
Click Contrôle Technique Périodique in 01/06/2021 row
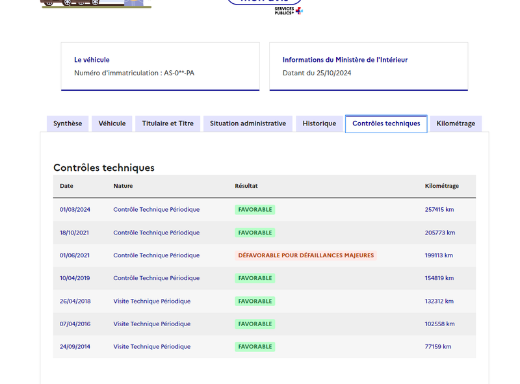coord(157,255)
